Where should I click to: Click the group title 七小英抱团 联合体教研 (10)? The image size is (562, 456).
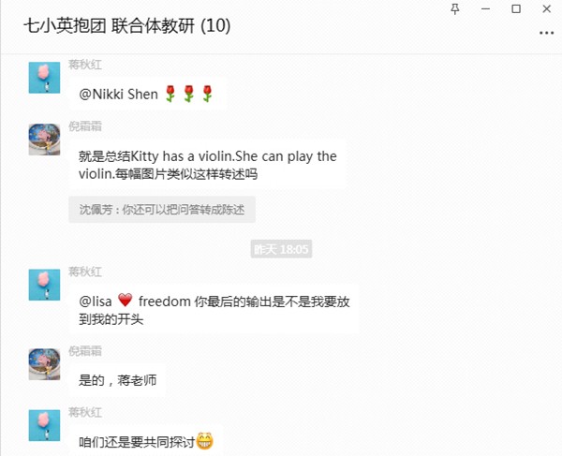coord(127,26)
